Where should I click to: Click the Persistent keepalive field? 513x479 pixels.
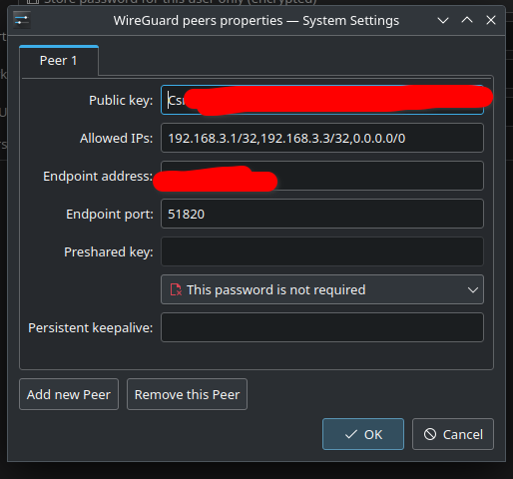322,327
